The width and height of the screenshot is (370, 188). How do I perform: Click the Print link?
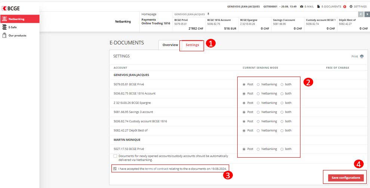coord(354,56)
